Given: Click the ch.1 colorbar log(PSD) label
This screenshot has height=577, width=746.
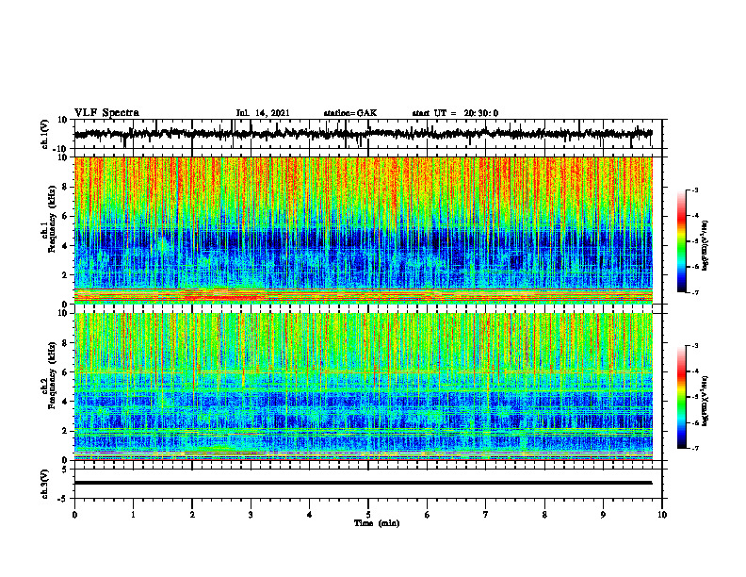Looking at the screenshot, I should pos(705,246).
